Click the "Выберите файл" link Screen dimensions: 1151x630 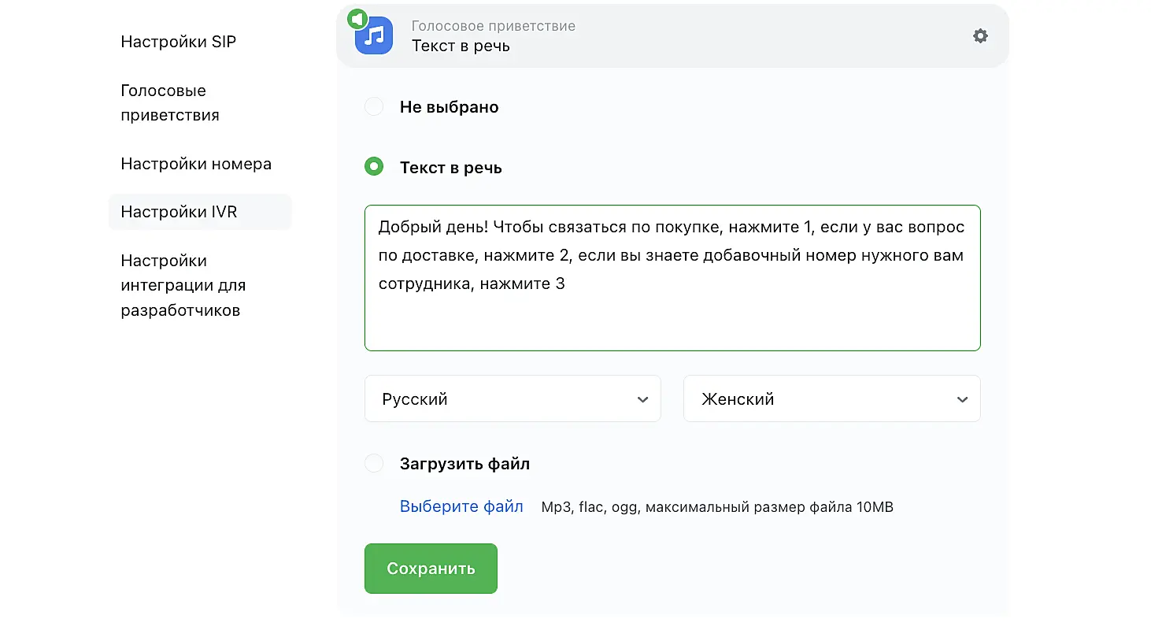[x=461, y=506]
